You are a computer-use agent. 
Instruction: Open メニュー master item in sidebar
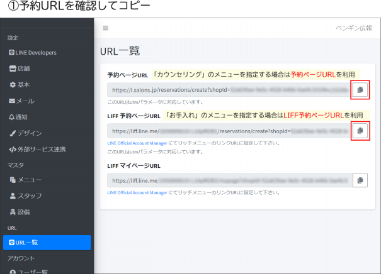click(29, 180)
